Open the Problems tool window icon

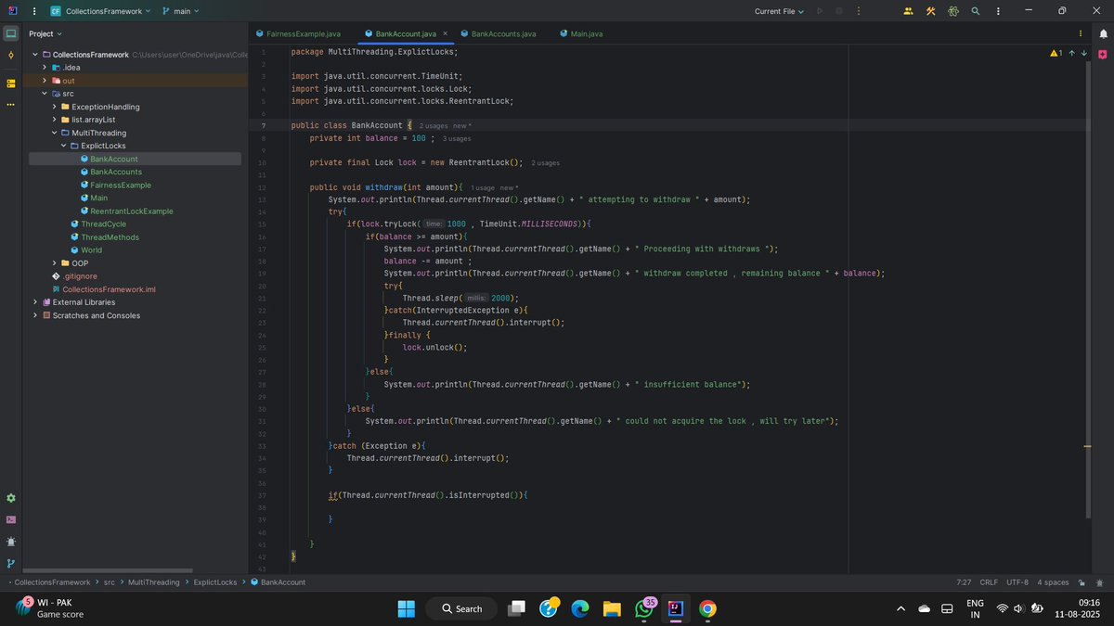pyautogui.click(x=11, y=542)
